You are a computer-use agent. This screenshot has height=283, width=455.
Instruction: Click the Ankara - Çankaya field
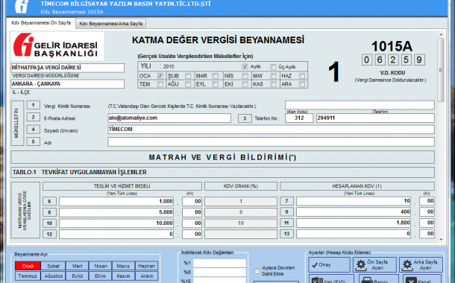point(68,84)
